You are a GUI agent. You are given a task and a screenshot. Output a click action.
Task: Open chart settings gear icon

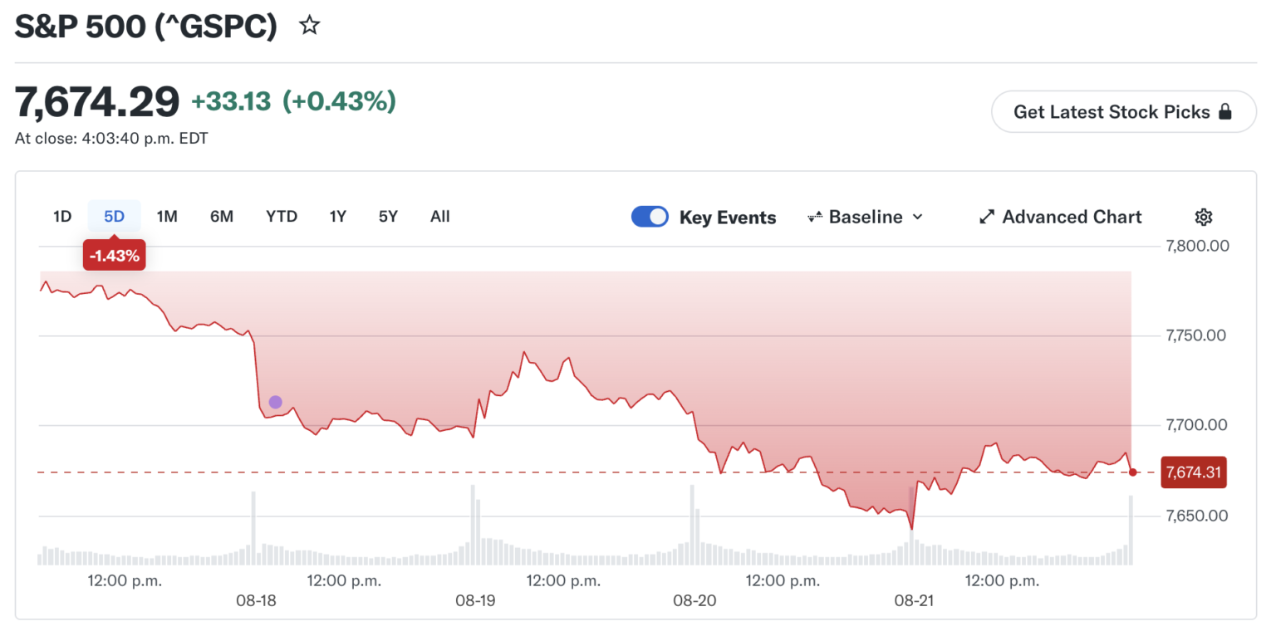tap(1203, 217)
